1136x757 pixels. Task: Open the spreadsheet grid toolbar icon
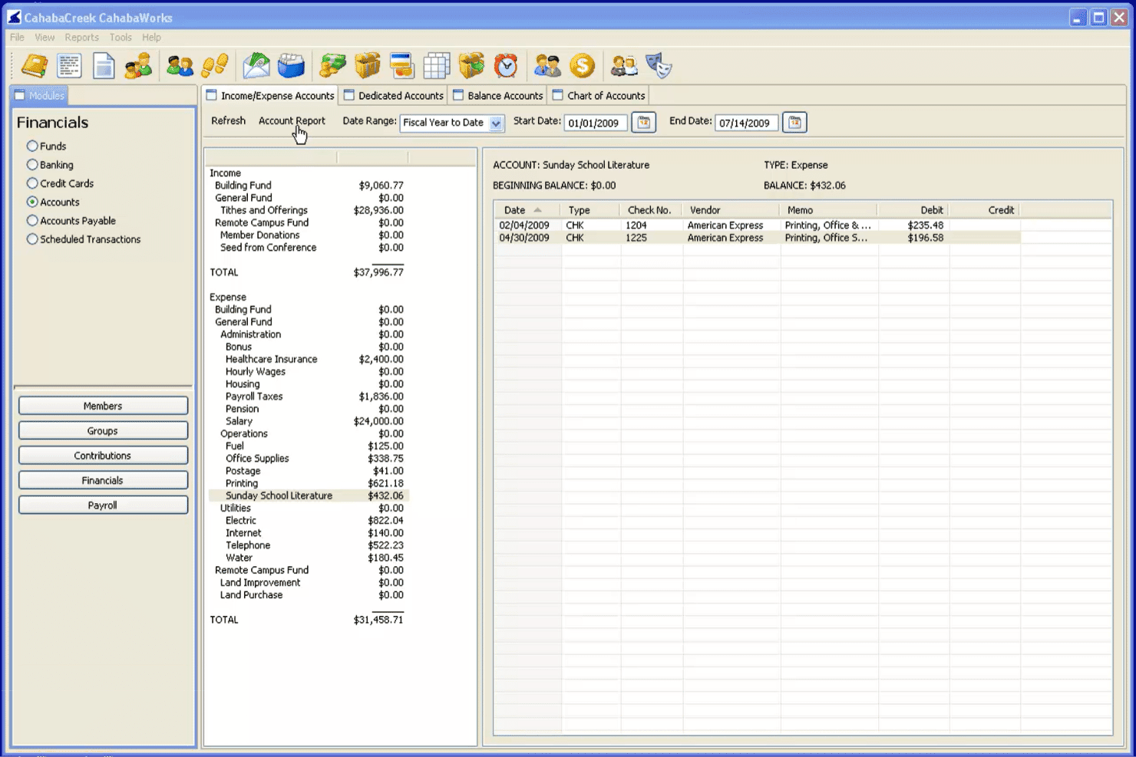pyautogui.click(x=436, y=66)
